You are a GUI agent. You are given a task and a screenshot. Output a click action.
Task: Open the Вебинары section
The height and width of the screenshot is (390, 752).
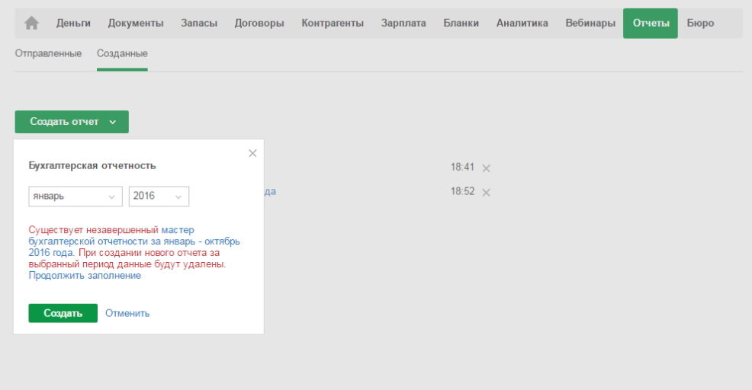point(590,23)
